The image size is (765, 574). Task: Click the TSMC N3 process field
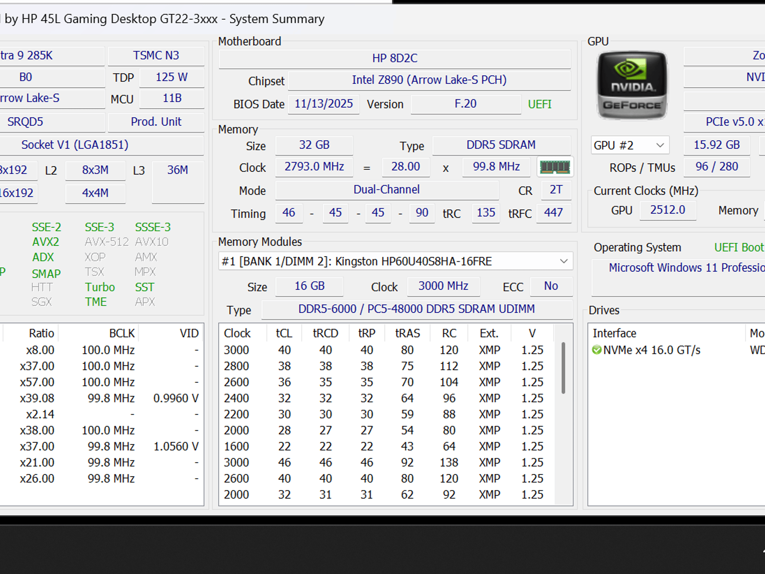pyautogui.click(x=156, y=56)
